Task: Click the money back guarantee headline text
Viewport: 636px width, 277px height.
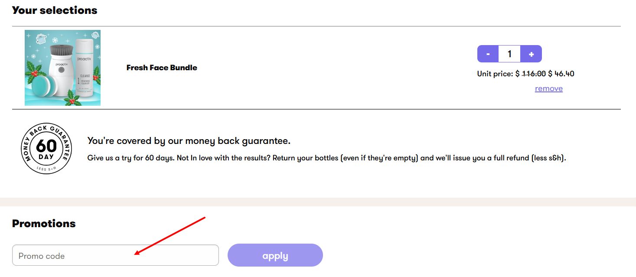Action: point(189,140)
